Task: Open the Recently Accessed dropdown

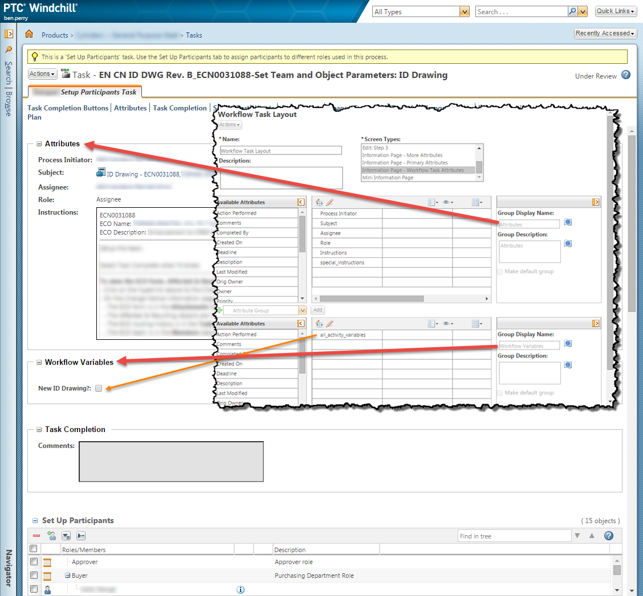Action: click(605, 33)
